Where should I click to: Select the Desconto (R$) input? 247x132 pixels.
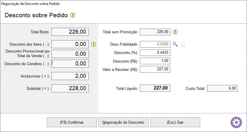[x=155, y=61]
